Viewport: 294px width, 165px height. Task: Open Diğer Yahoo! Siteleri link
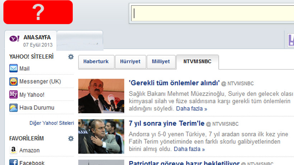click(52, 123)
